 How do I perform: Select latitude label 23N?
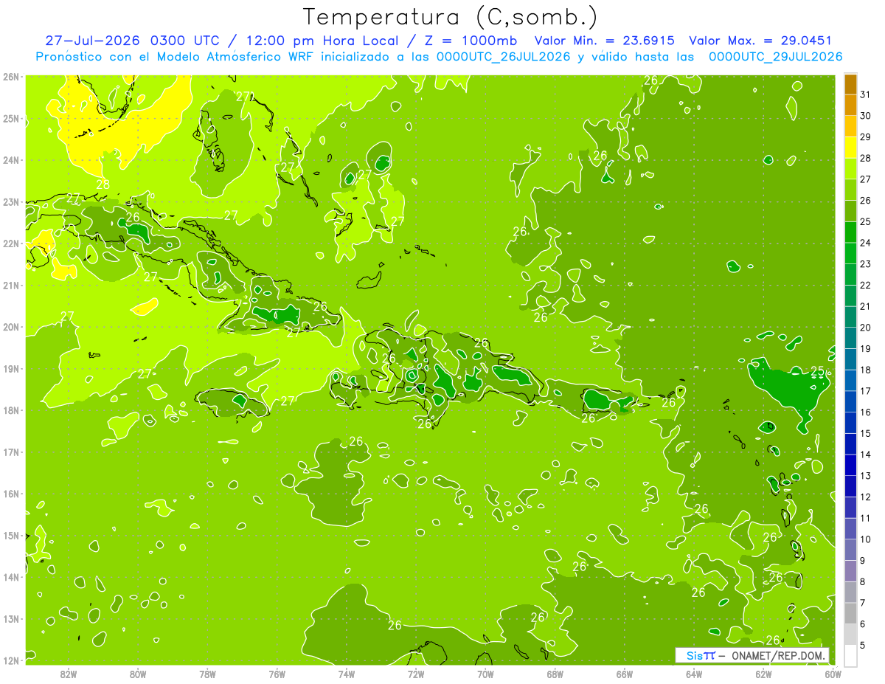tap(11, 202)
